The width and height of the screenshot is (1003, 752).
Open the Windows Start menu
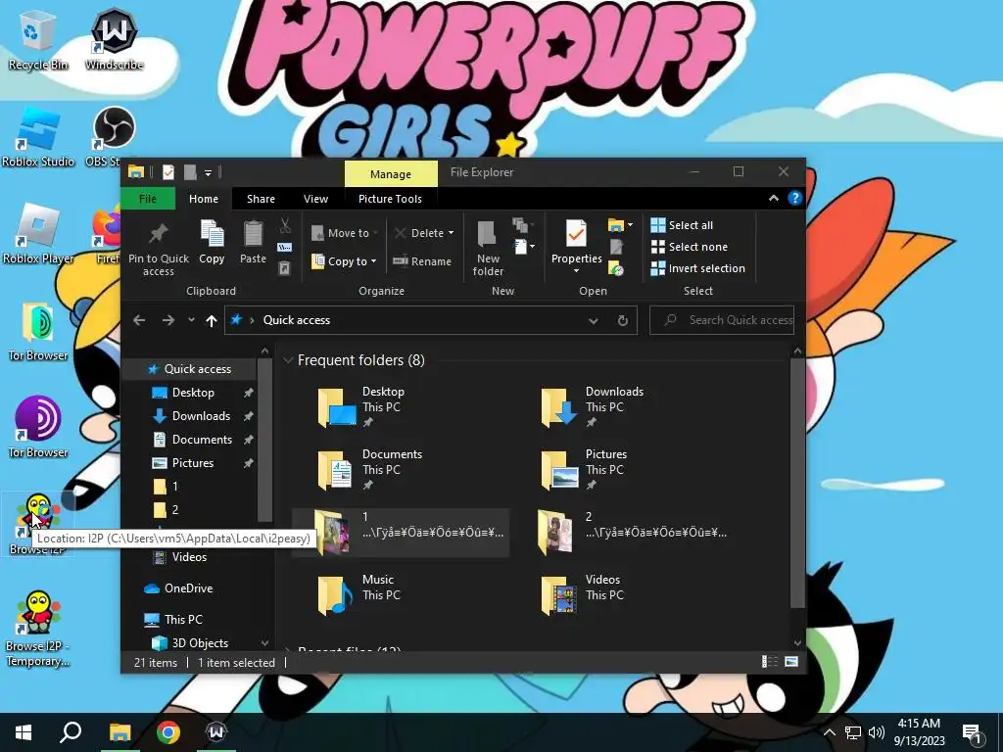(24, 732)
